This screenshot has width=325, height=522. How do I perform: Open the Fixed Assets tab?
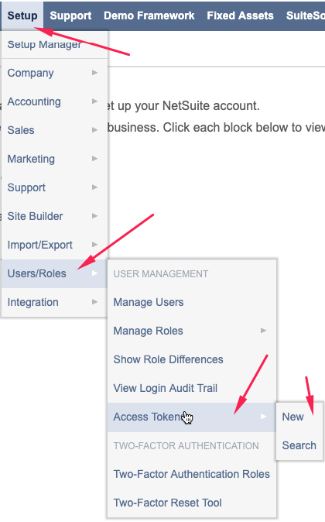click(x=240, y=15)
